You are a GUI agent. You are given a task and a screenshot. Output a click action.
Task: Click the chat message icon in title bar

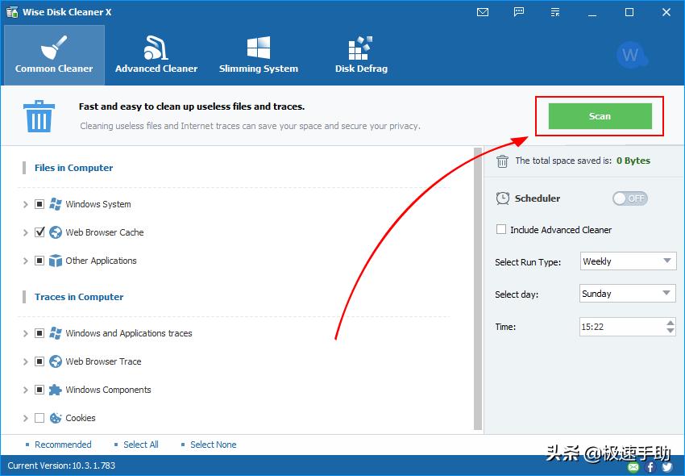519,12
